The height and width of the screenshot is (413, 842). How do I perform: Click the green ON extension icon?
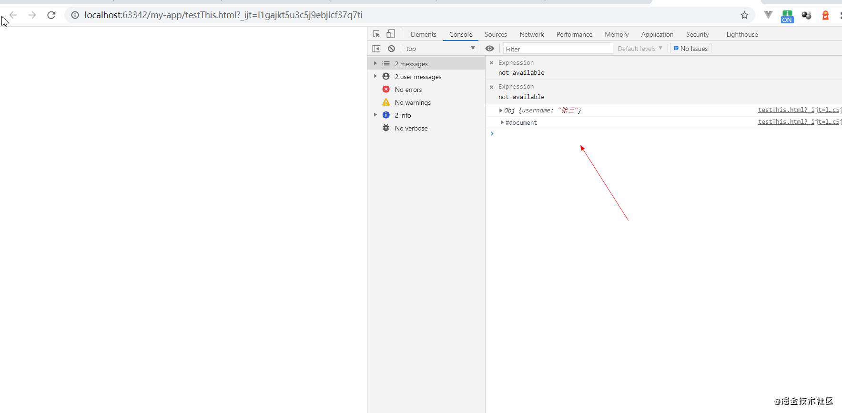point(787,17)
